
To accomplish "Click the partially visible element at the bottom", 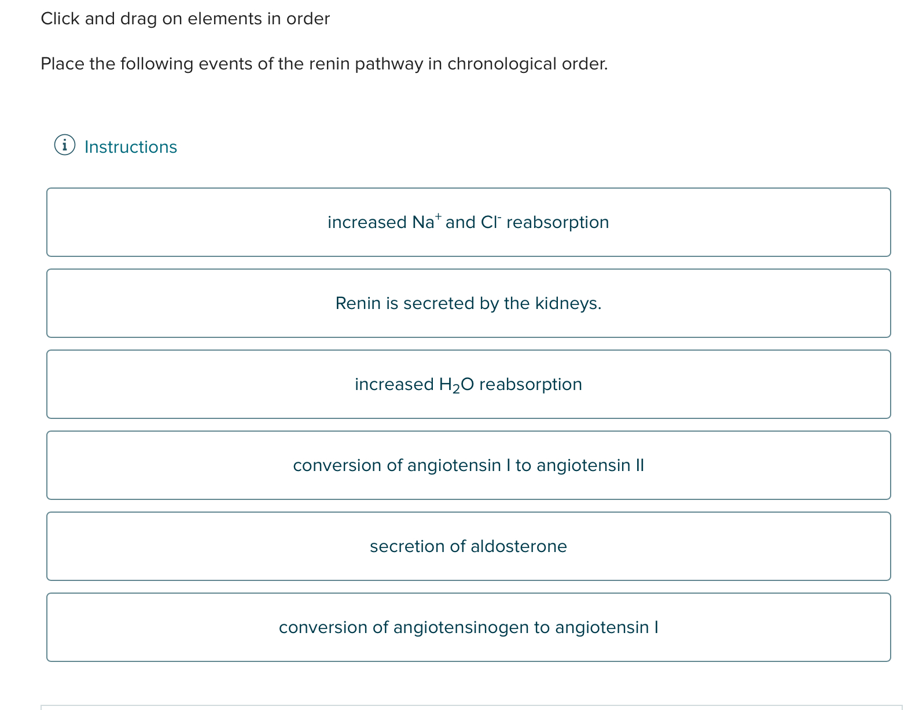I will pyautogui.click(x=468, y=706).
